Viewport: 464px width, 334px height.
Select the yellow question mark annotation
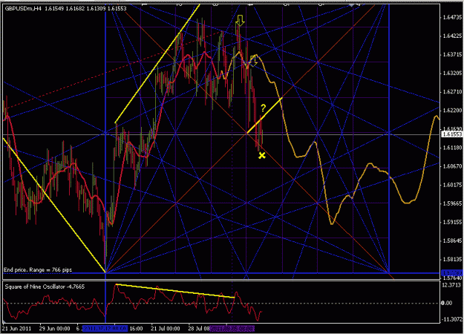tap(263, 108)
